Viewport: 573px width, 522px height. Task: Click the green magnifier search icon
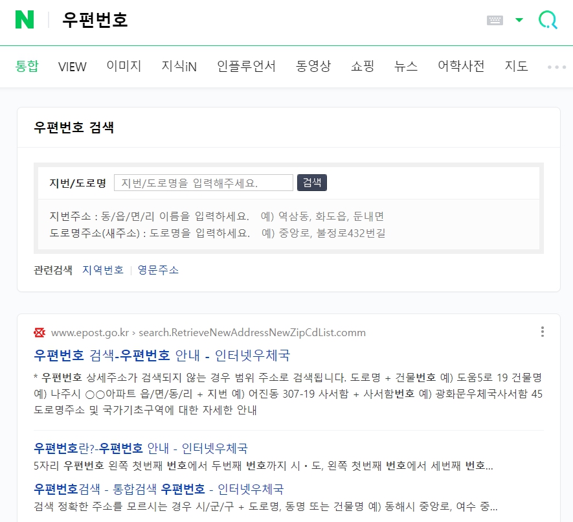point(548,19)
